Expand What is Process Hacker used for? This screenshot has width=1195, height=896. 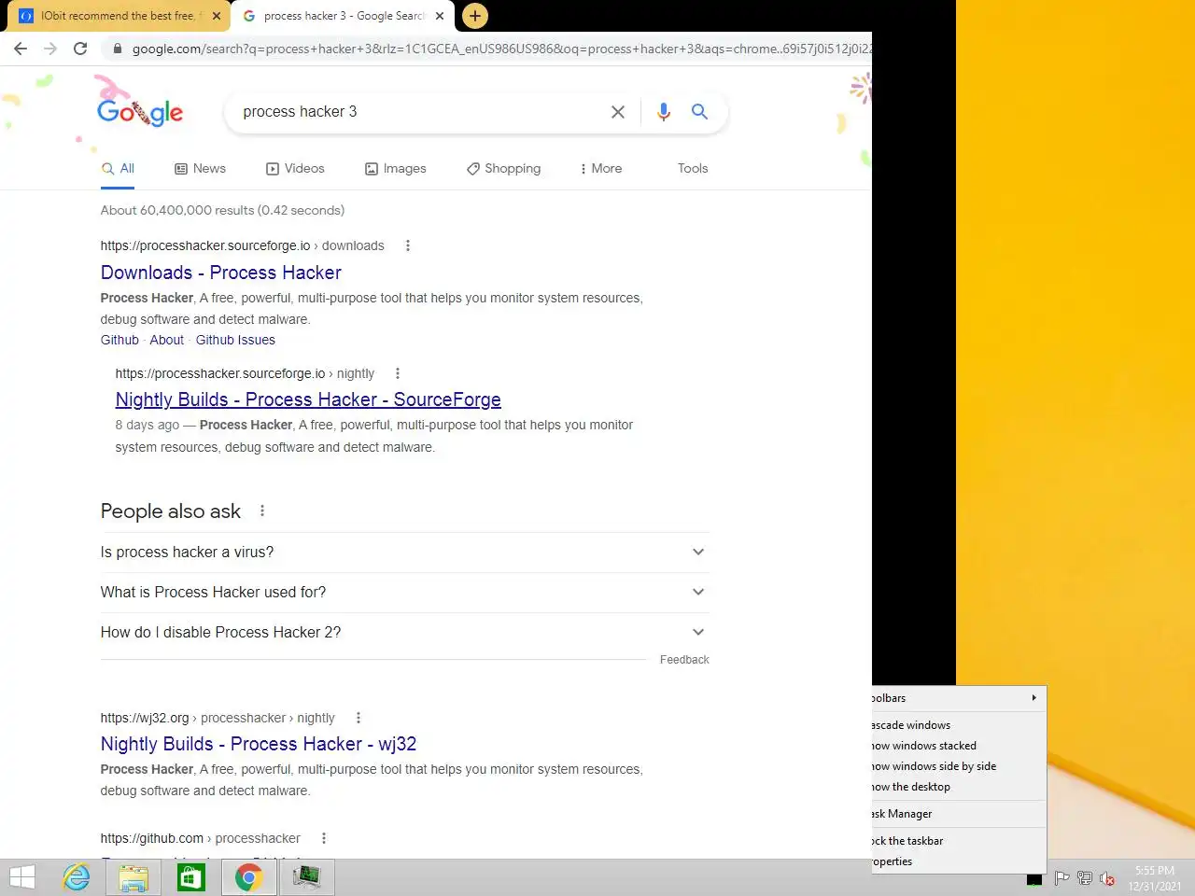coord(404,593)
